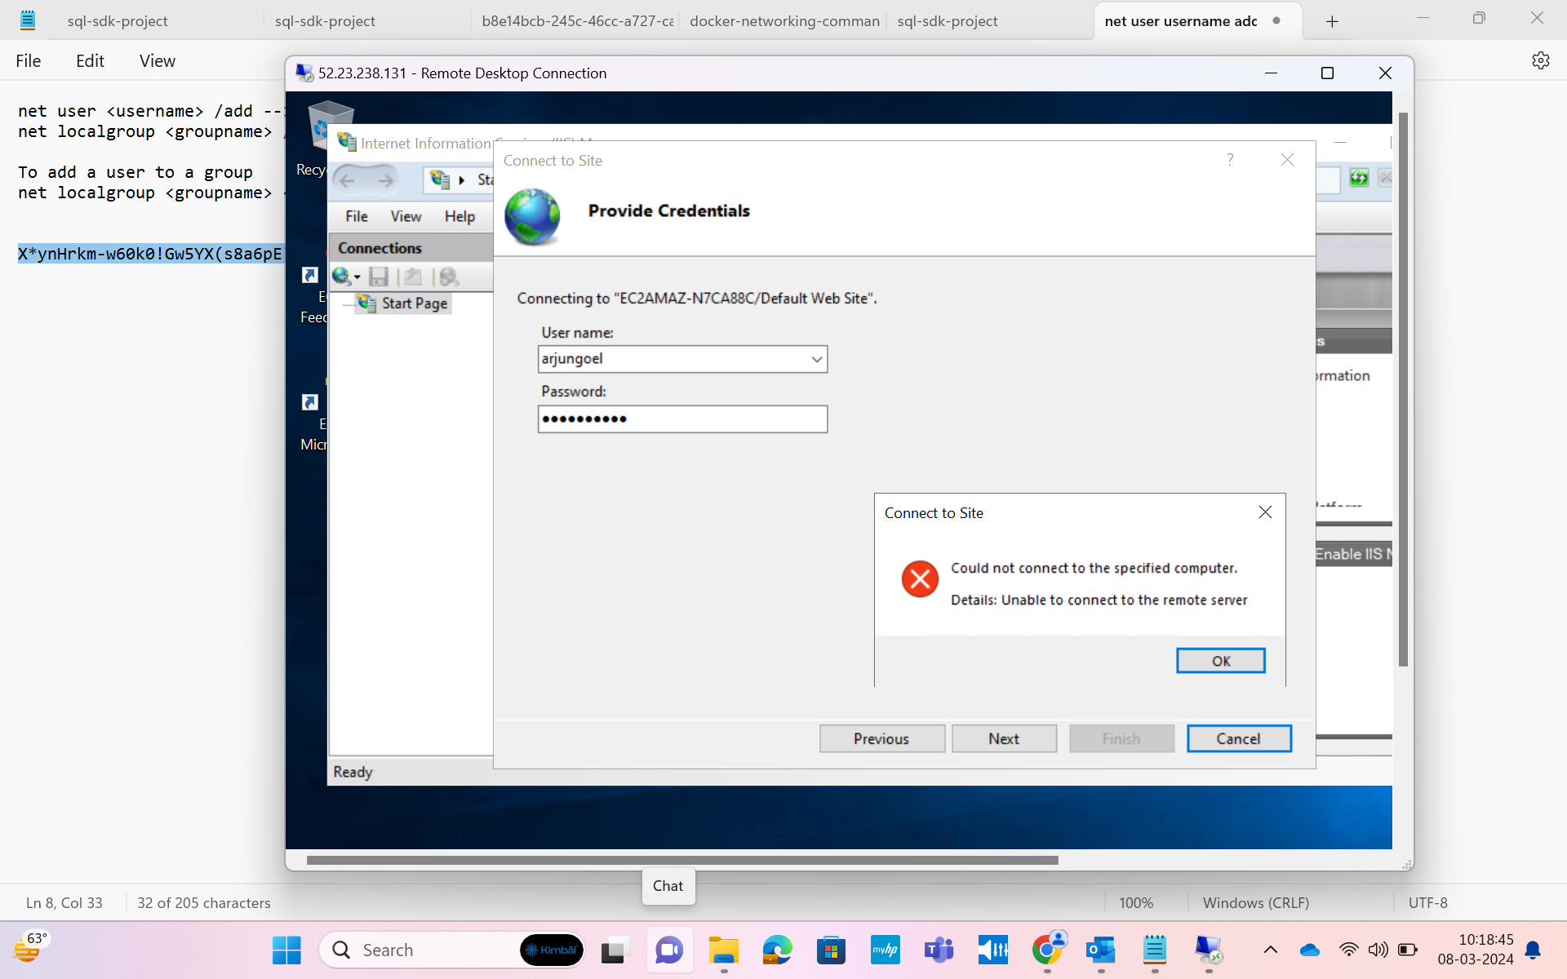Viewport: 1567px width, 979px height.
Task: Open Microsoft Teams from taskbar
Action: click(x=939, y=950)
